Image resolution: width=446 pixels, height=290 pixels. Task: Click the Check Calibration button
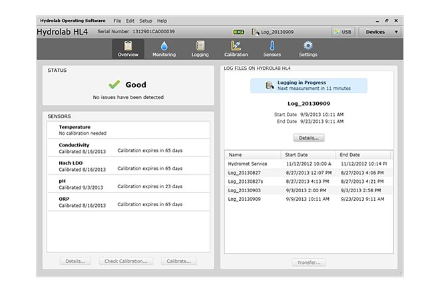(x=127, y=261)
